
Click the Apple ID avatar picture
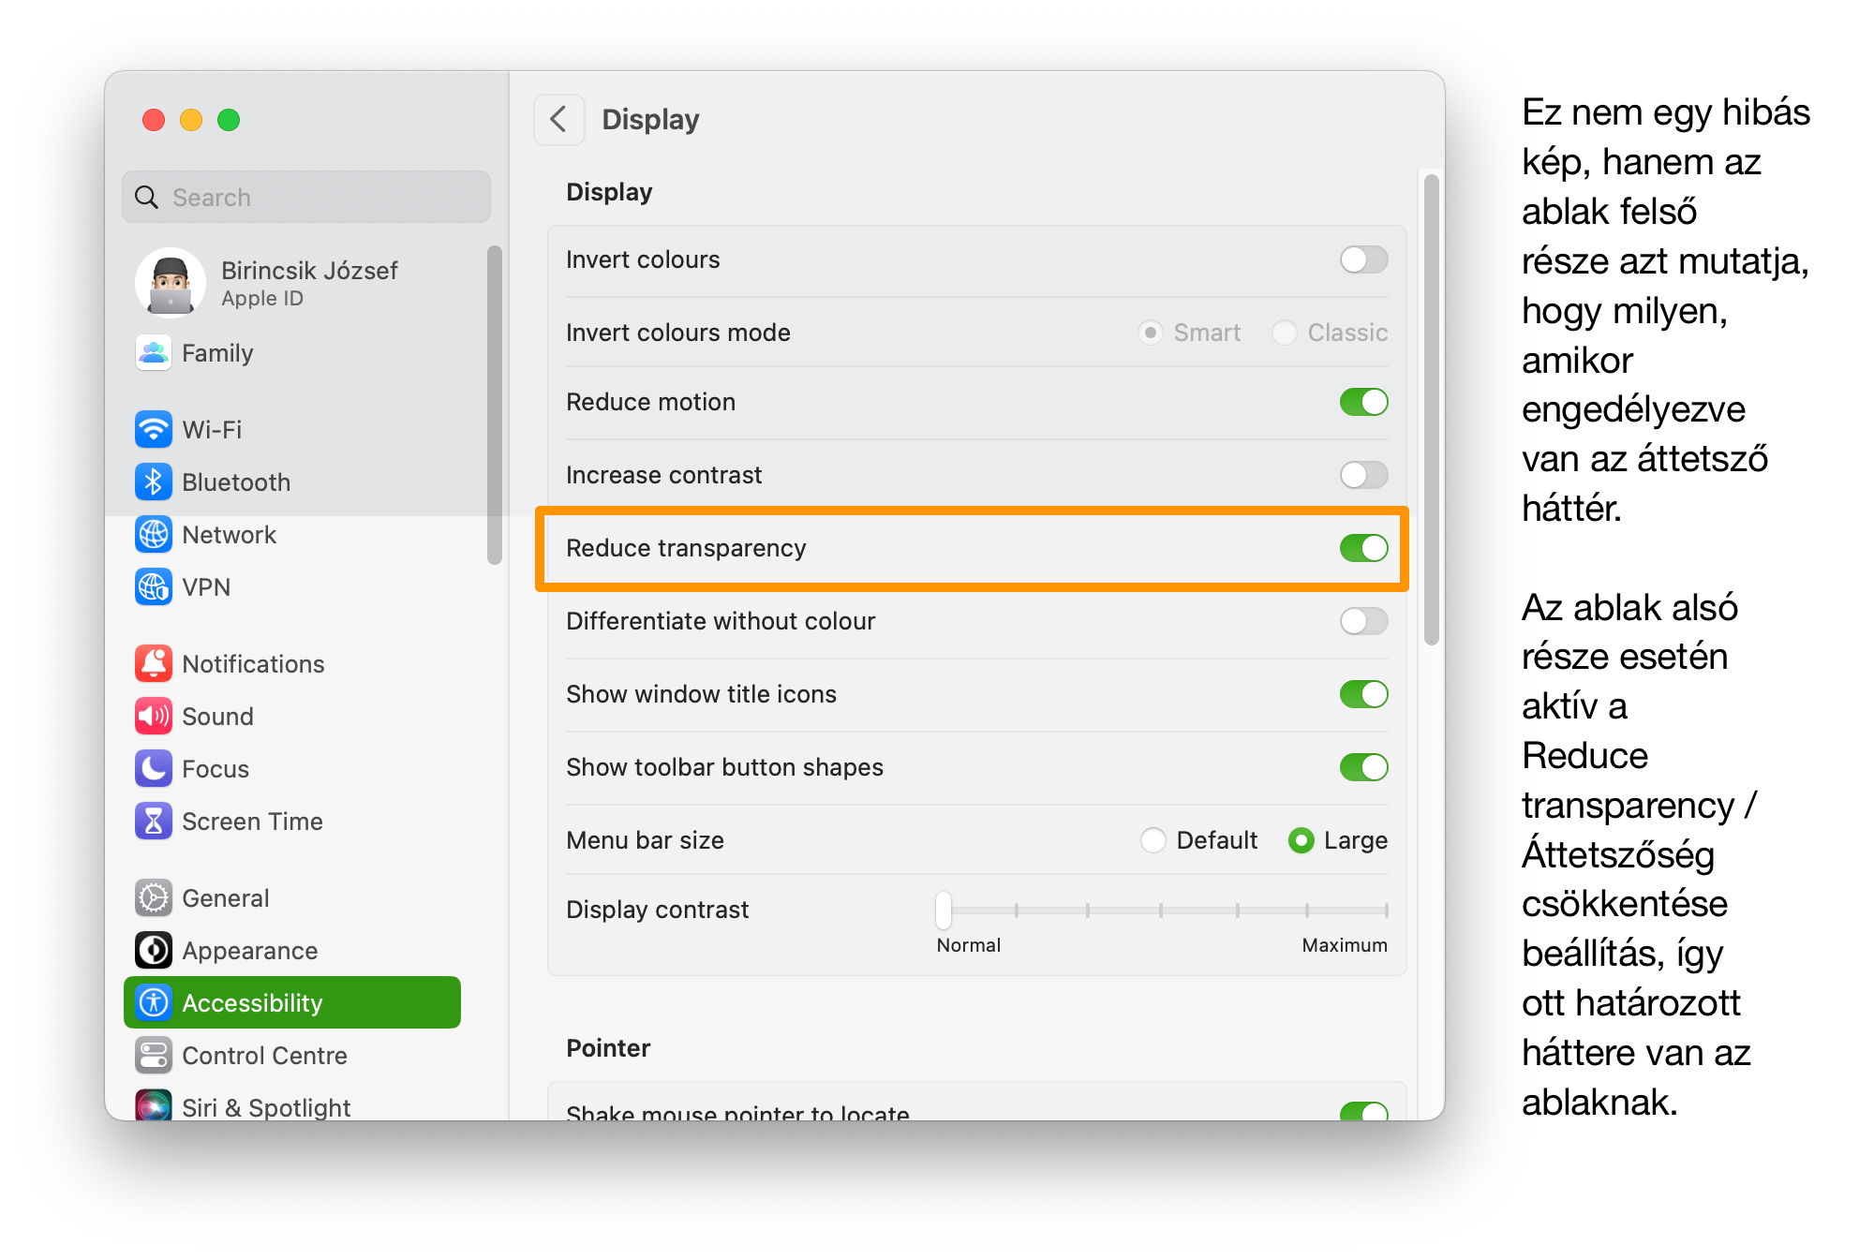[x=171, y=283]
